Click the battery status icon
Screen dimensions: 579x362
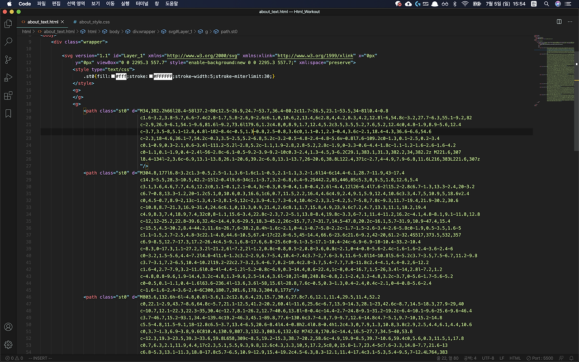(x=477, y=4)
